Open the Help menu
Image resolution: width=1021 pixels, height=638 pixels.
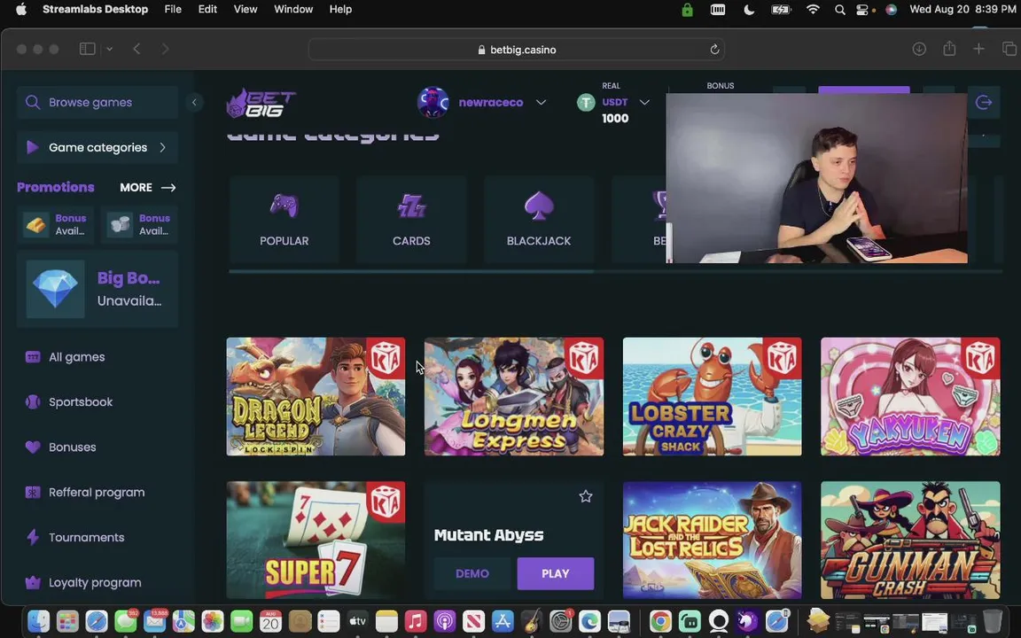(x=340, y=9)
